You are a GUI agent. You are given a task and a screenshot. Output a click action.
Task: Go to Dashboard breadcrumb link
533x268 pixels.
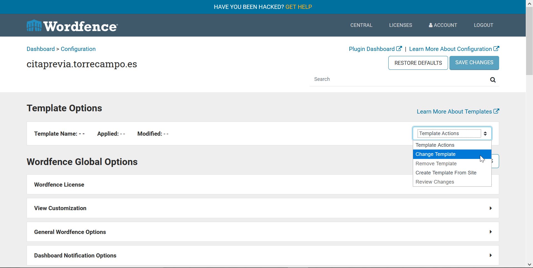pos(41,49)
